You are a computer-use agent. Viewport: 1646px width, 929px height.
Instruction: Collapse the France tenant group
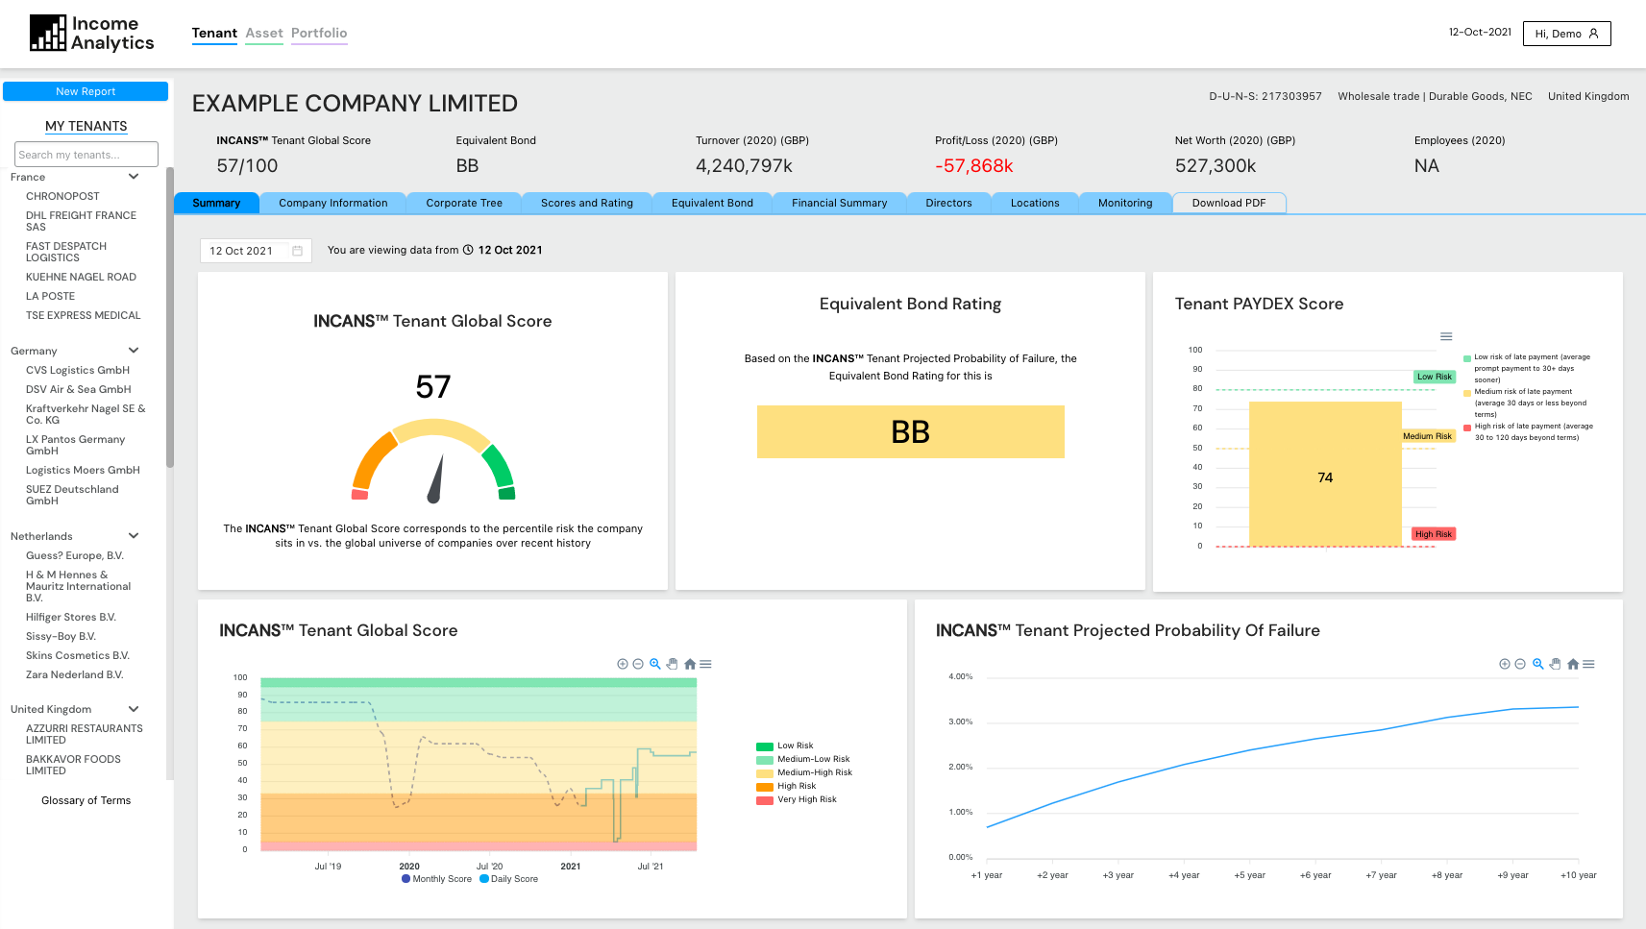click(134, 177)
